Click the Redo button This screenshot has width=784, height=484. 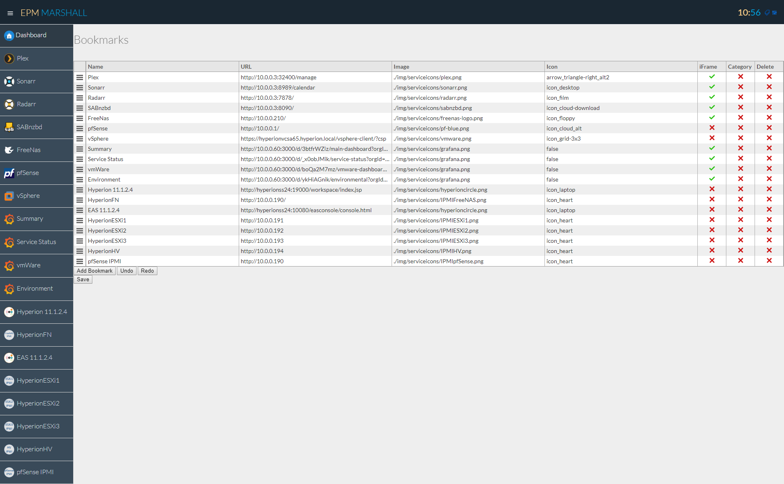pyautogui.click(x=148, y=271)
